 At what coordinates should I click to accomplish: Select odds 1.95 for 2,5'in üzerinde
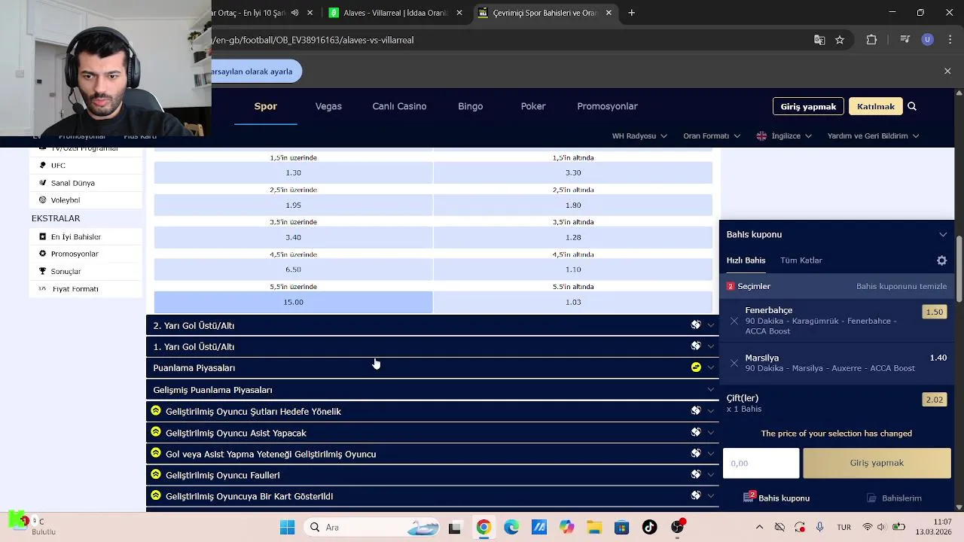293,205
